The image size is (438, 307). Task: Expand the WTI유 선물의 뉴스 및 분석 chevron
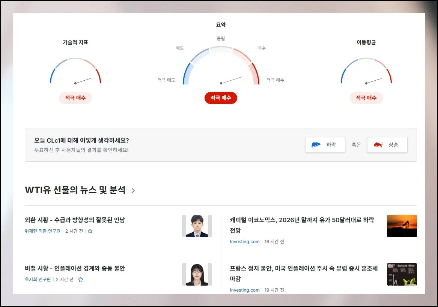[x=133, y=191]
